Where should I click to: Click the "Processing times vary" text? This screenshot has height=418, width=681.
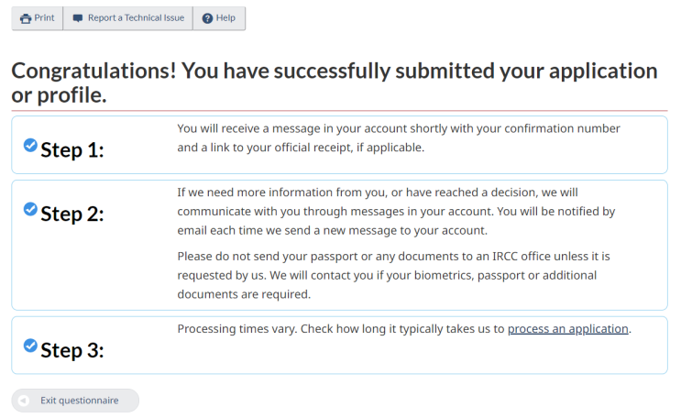click(x=341, y=329)
